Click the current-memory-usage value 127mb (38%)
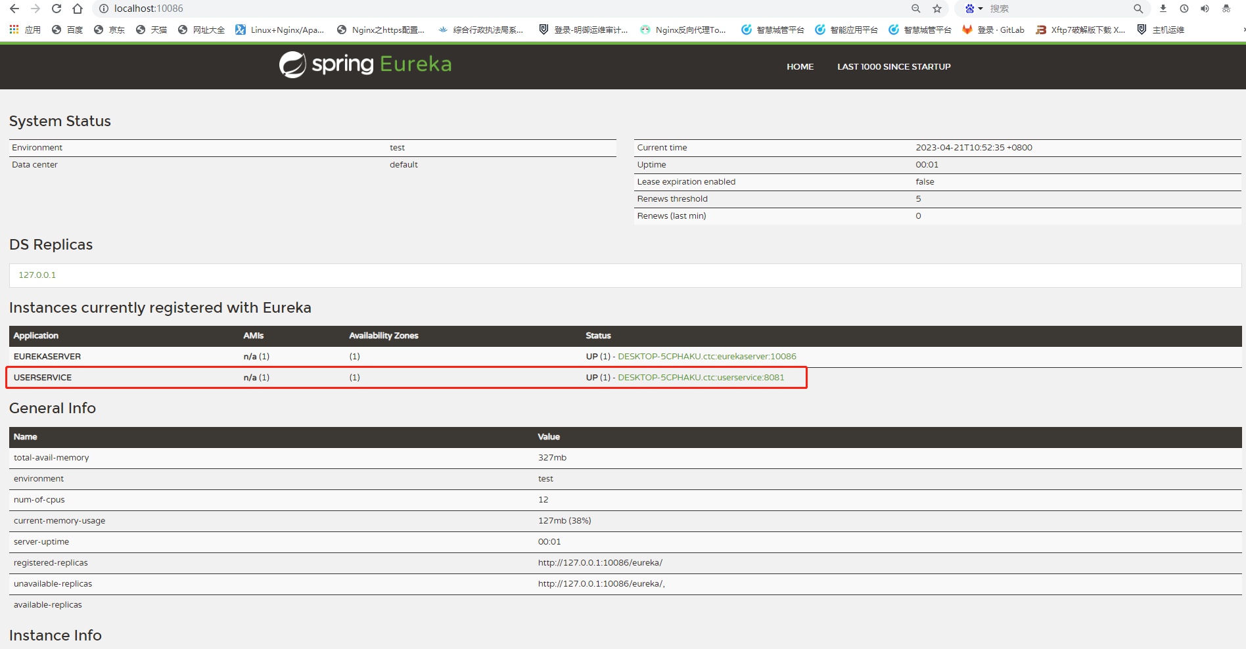This screenshot has height=649, width=1246. 565,521
